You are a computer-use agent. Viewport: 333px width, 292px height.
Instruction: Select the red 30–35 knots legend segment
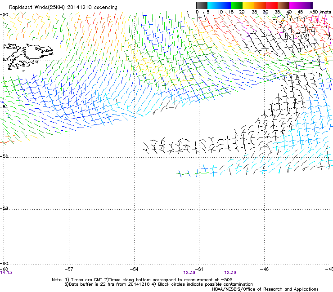coord(272,5)
